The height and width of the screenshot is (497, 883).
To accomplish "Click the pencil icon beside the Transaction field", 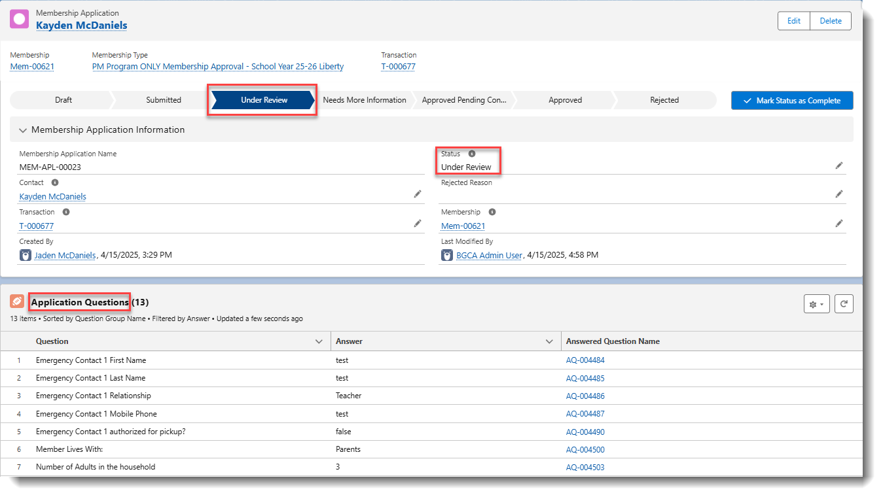I will click(418, 223).
